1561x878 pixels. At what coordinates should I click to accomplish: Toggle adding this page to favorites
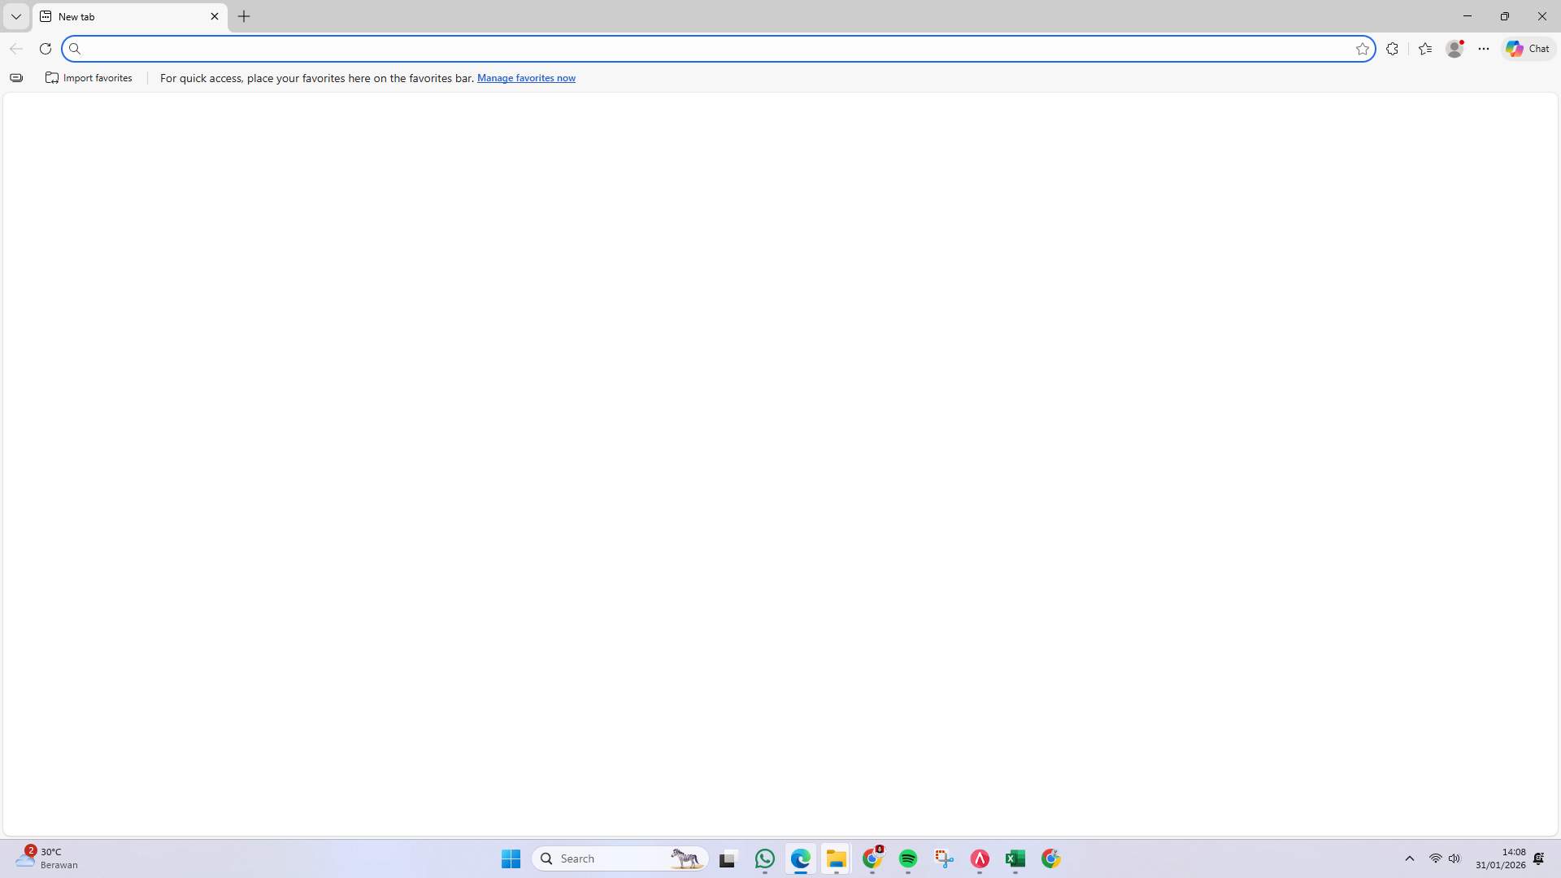pos(1363,49)
